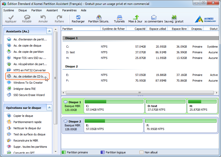Click the Rétablir toolbar icon
Viewport: 221px width, 157px height.
pyautogui.click(x=27, y=17)
